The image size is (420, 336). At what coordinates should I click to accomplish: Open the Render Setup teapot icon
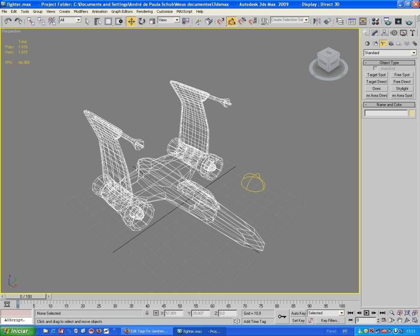click(x=387, y=21)
